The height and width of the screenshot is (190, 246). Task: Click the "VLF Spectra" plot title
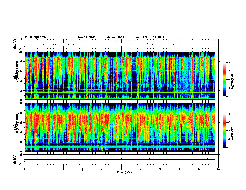35,37
